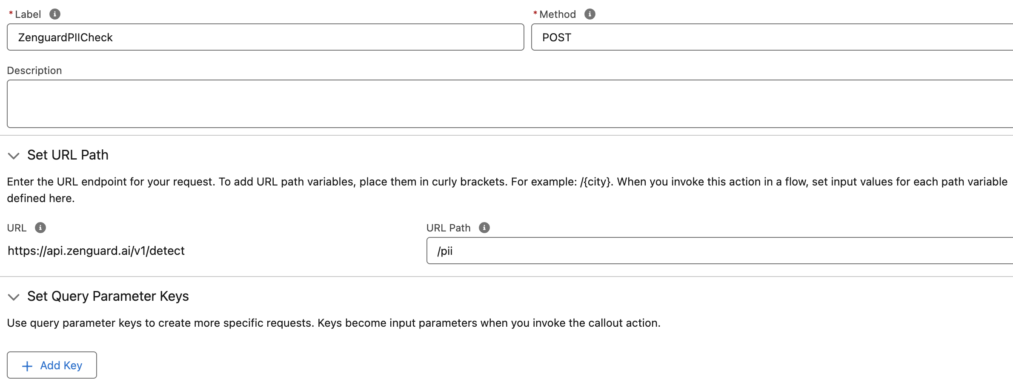1013x388 pixels.
Task: Open the Method field info tooltip icon
Action: [589, 14]
